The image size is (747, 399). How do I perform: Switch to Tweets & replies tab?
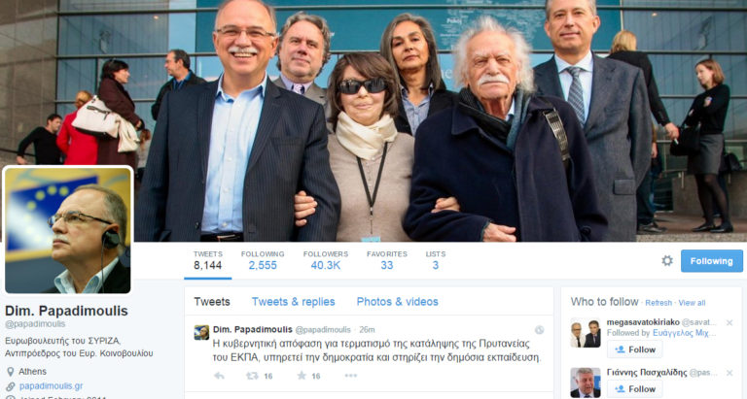click(x=293, y=302)
